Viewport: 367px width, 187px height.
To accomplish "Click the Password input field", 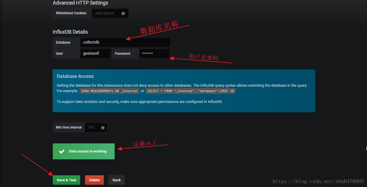I will coord(154,54).
